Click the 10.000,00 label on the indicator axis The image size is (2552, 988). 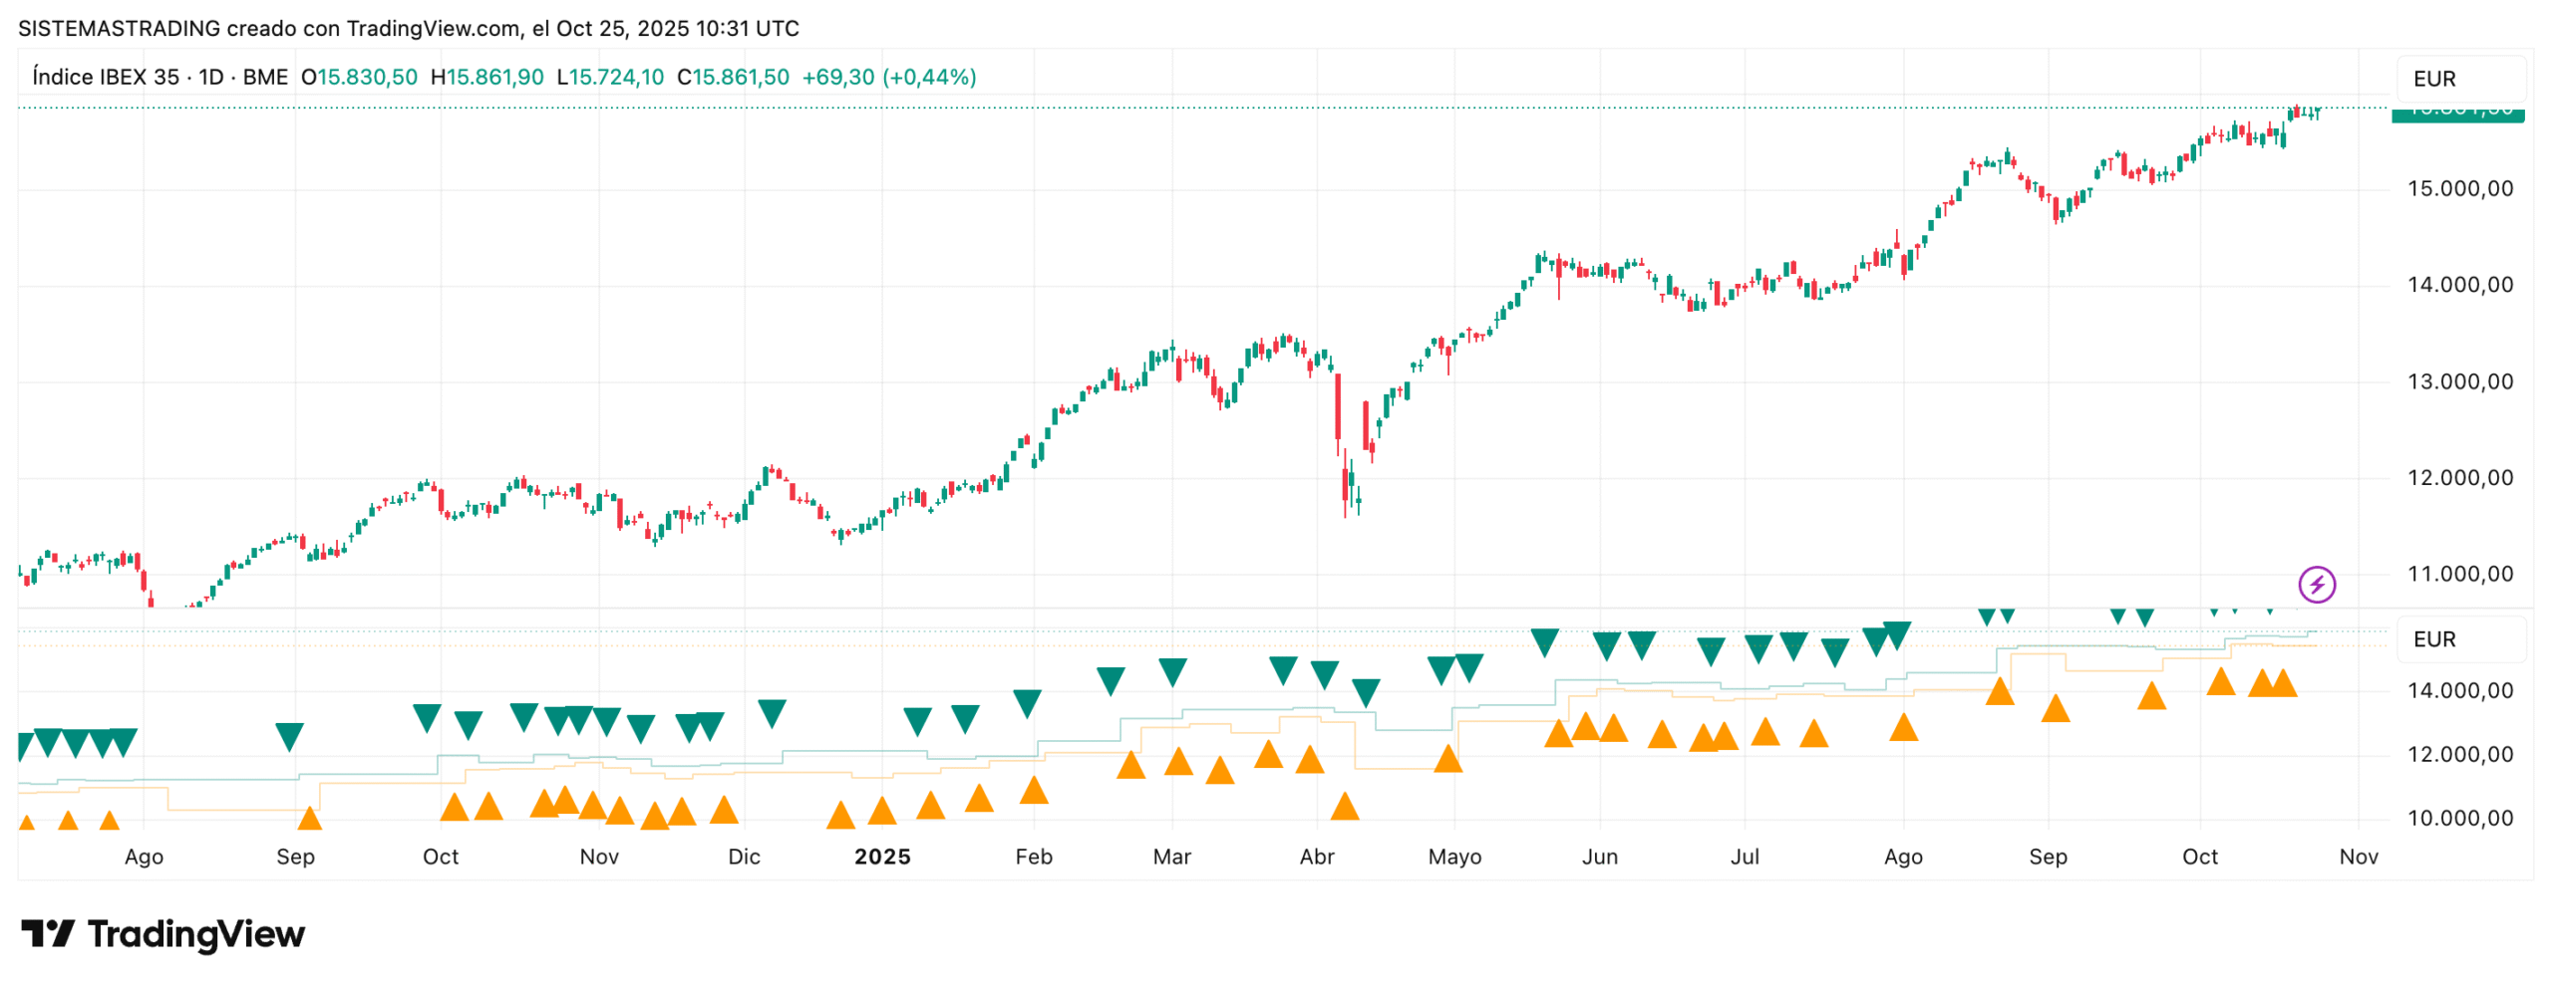click(2459, 818)
